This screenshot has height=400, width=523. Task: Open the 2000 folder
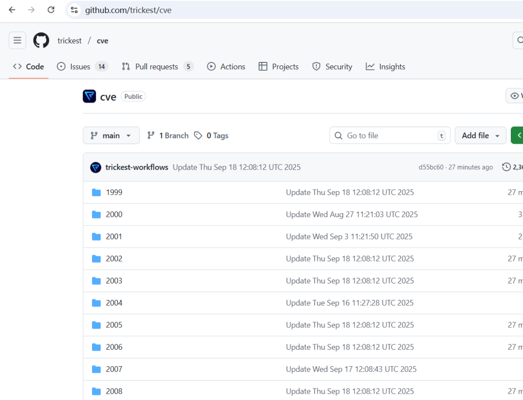point(114,214)
